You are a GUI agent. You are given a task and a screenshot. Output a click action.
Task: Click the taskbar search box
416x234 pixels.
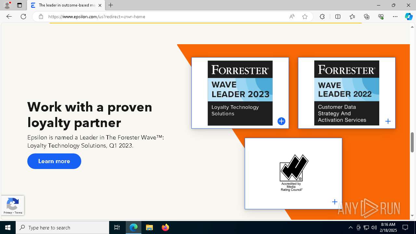point(62,227)
